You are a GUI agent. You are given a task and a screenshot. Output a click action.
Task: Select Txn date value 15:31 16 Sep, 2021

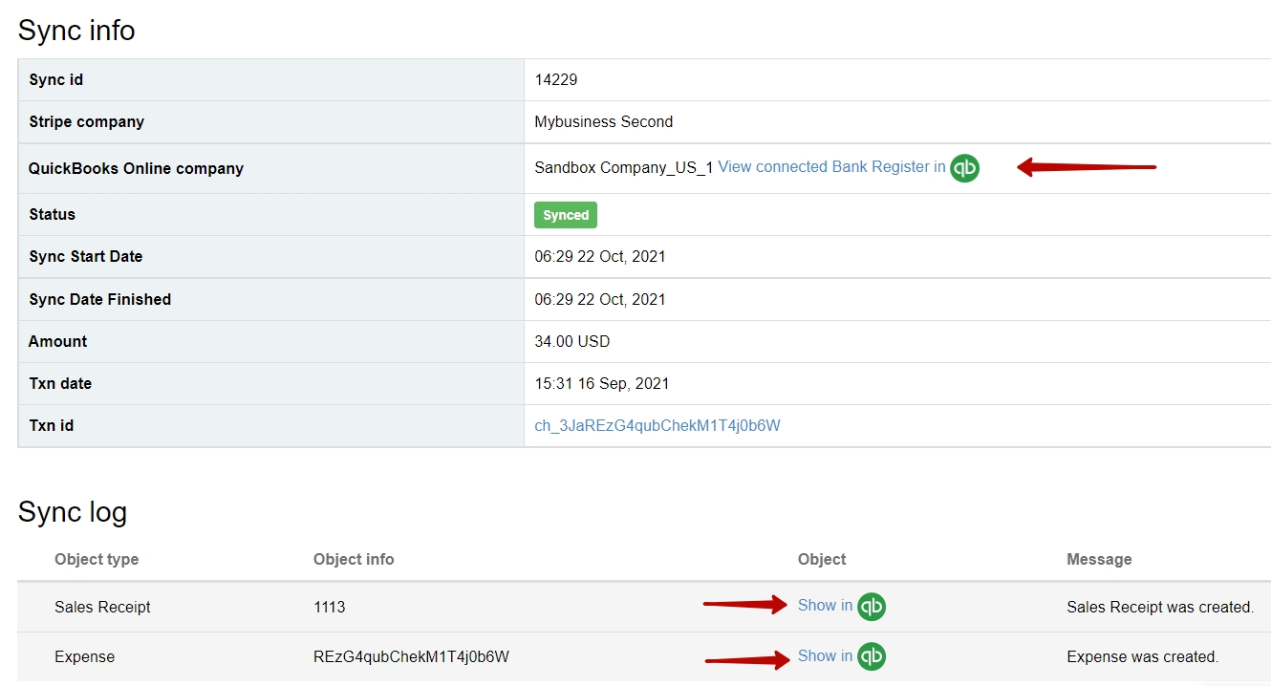click(602, 384)
